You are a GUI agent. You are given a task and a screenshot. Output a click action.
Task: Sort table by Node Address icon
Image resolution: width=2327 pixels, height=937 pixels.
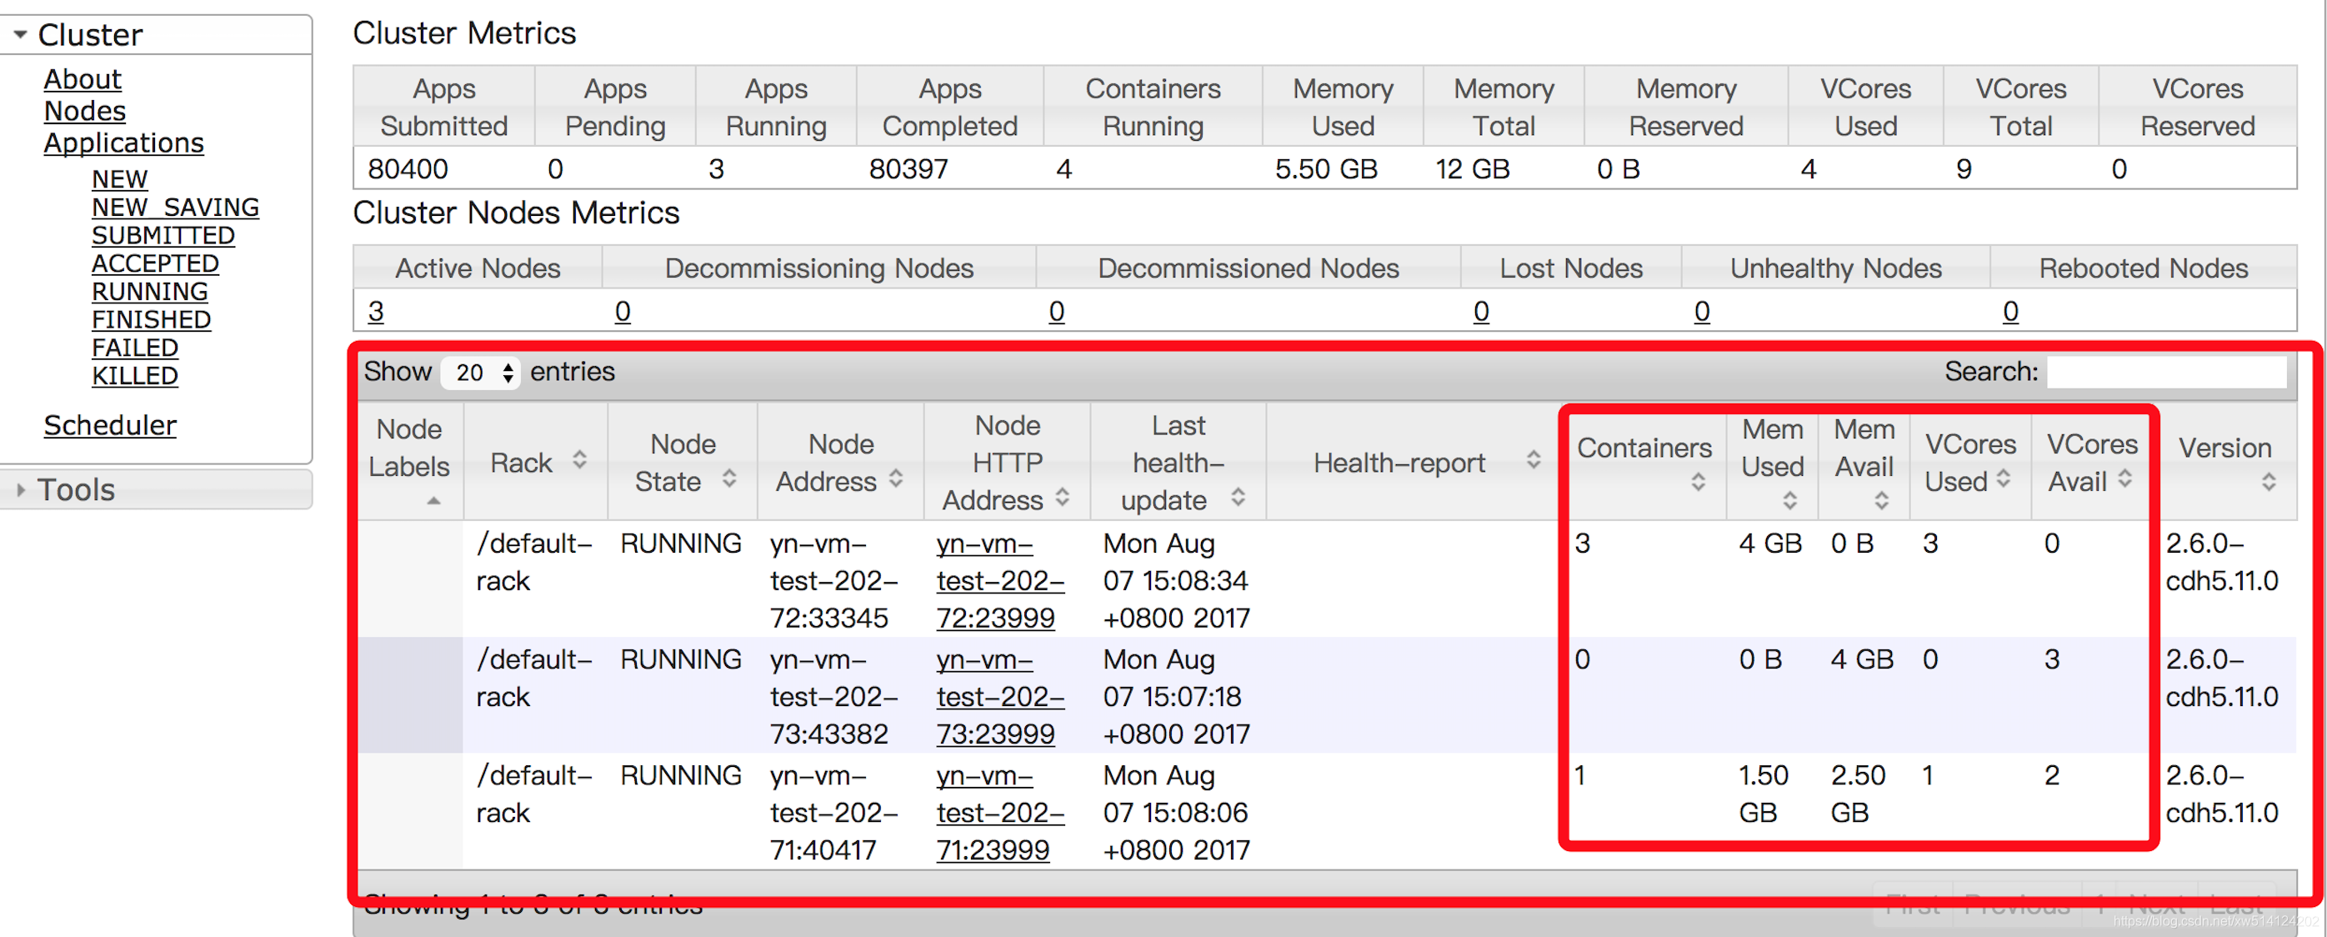pyautogui.click(x=896, y=479)
